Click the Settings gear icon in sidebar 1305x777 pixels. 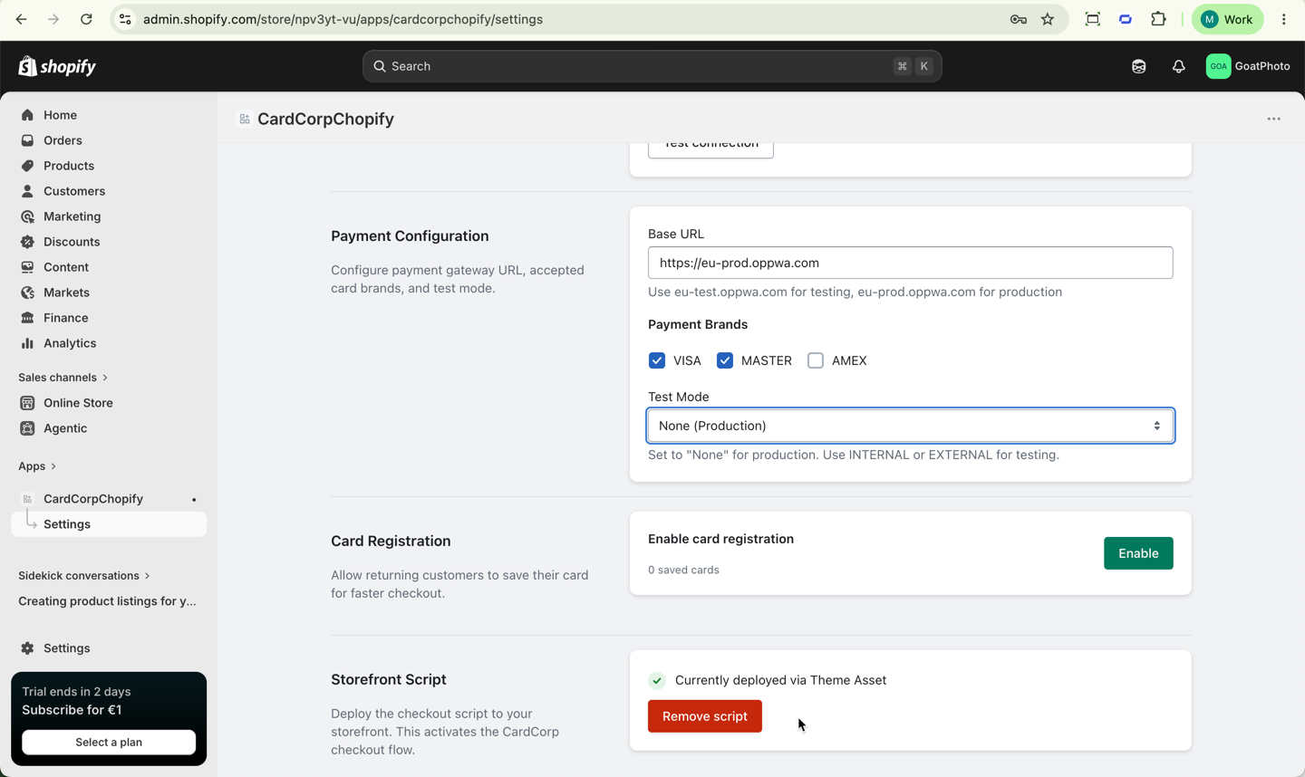pos(27,648)
